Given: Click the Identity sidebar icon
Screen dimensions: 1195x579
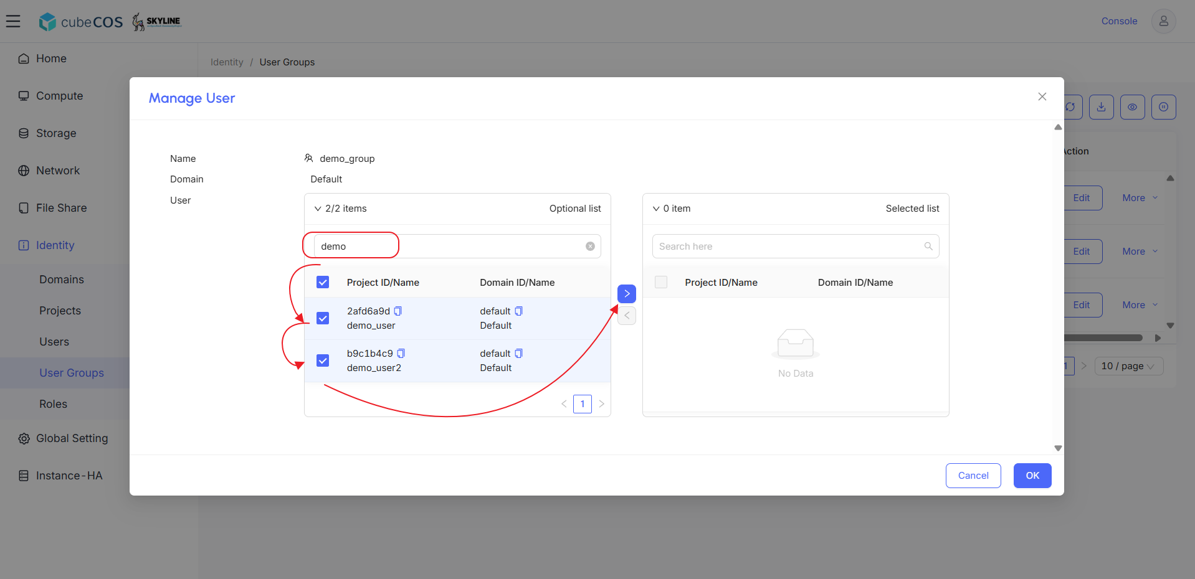Looking at the screenshot, I should coord(24,245).
